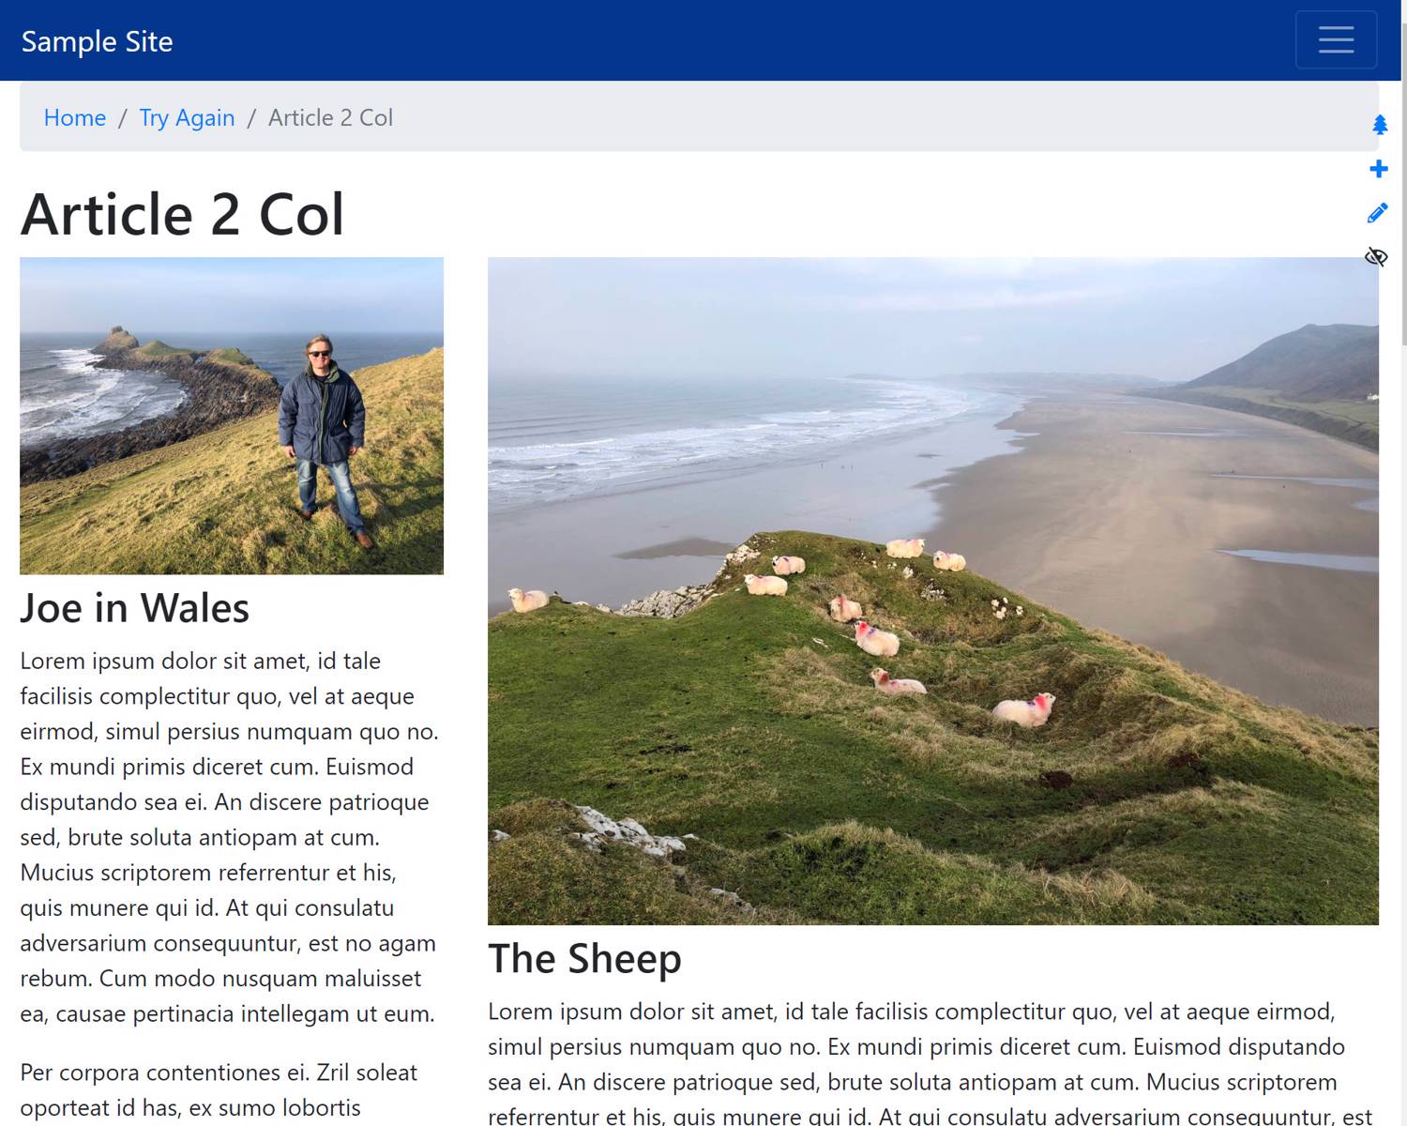Click the plus add icon
The width and height of the screenshot is (1407, 1126).
tap(1379, 169)
